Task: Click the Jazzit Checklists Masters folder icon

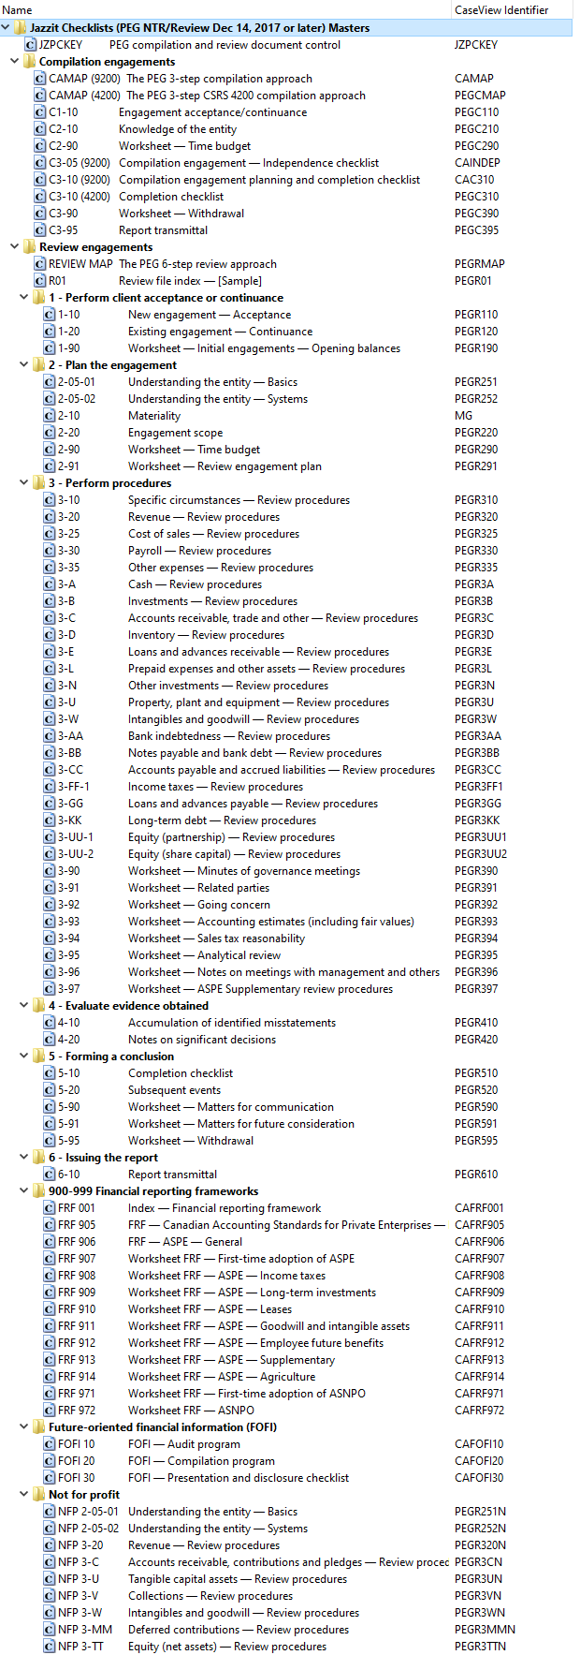Action: click(x=21, y=28)
